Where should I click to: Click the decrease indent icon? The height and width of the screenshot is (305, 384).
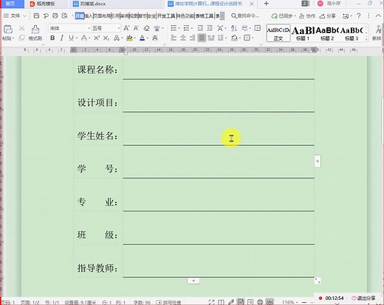200,28
